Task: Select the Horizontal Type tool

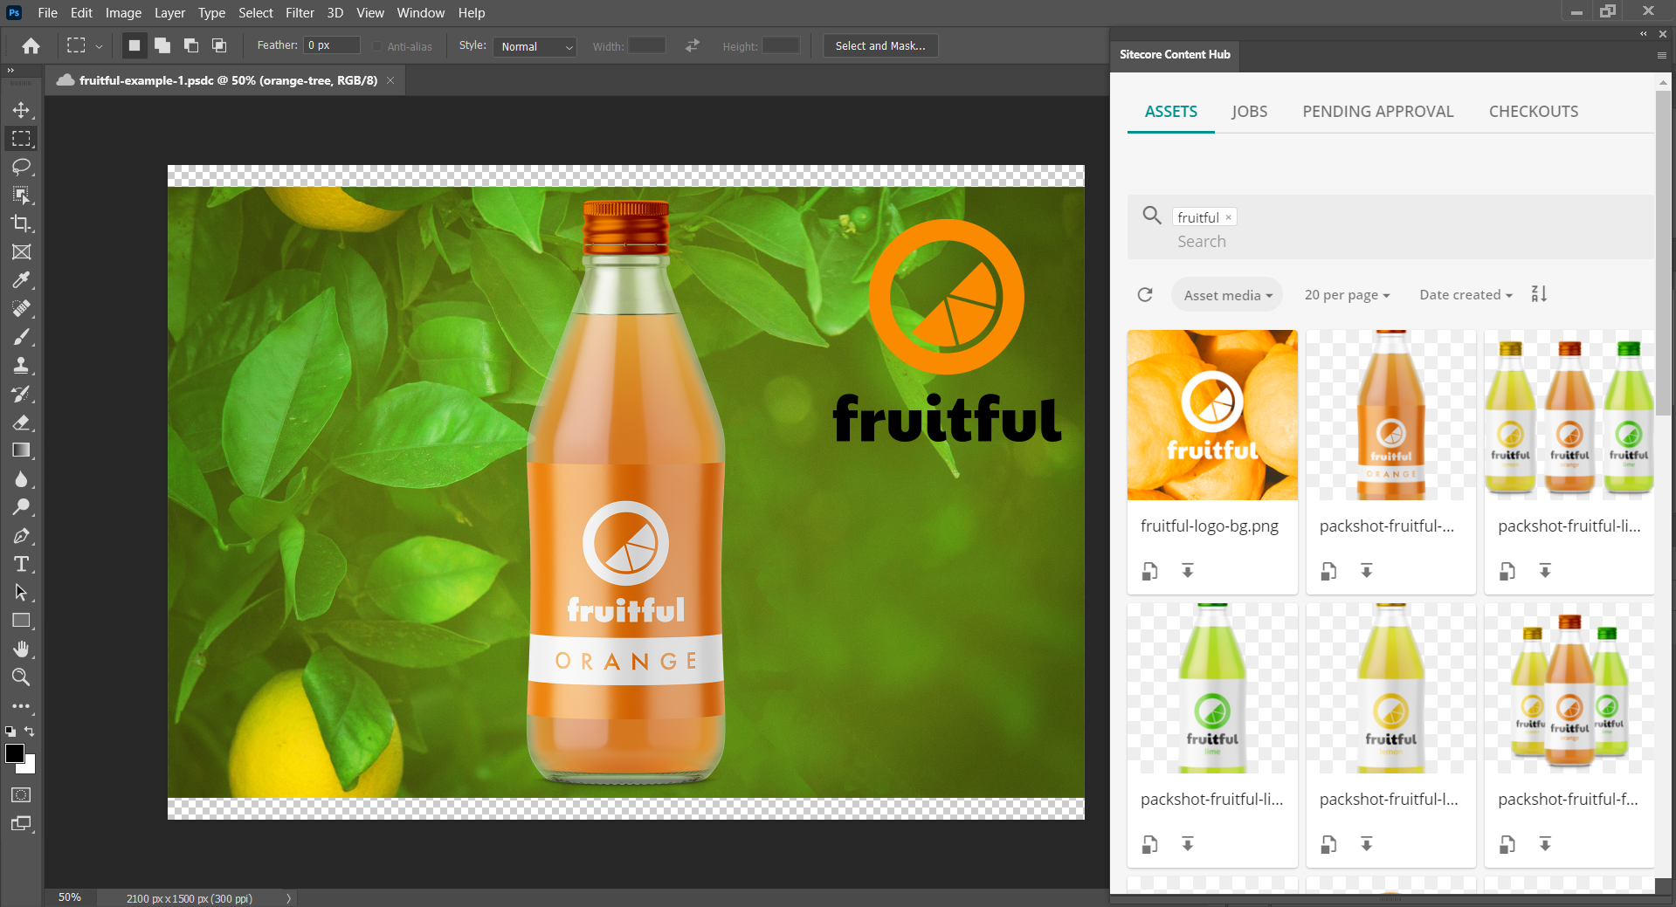Action: (x=21, y=564)
